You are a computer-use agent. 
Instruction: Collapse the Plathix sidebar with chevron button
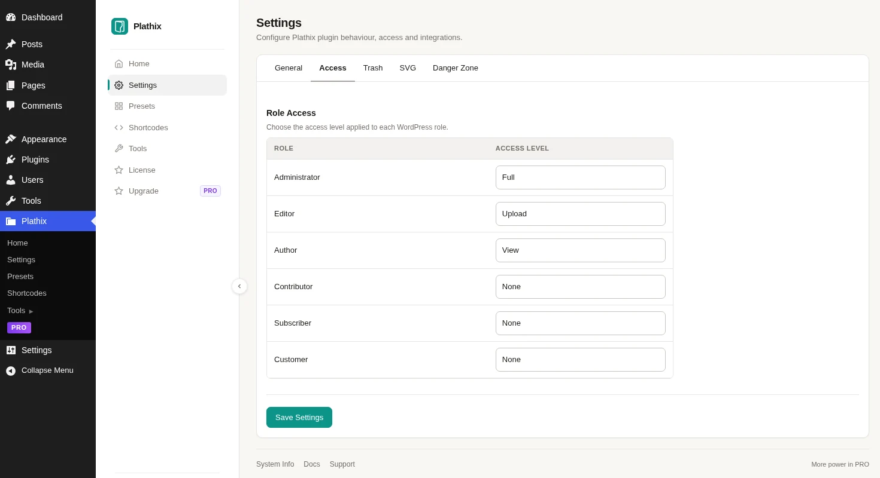coord(239,286)
